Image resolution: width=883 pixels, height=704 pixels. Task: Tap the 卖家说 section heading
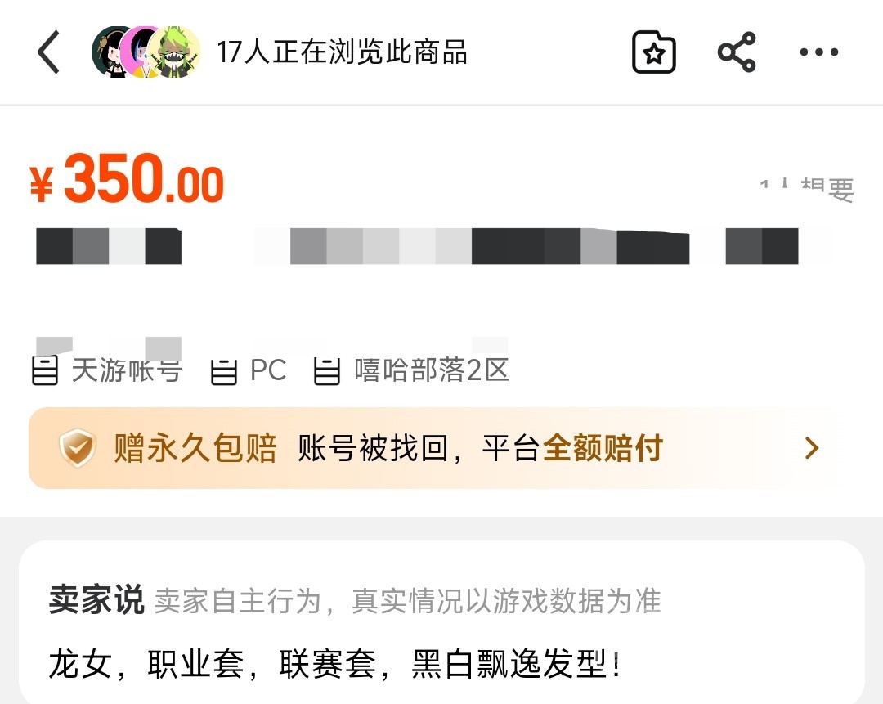pyautogui.click(x=96, y=600)
